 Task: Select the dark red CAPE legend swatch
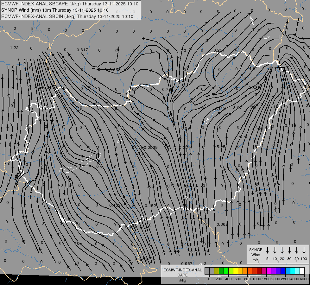[259, 271]
